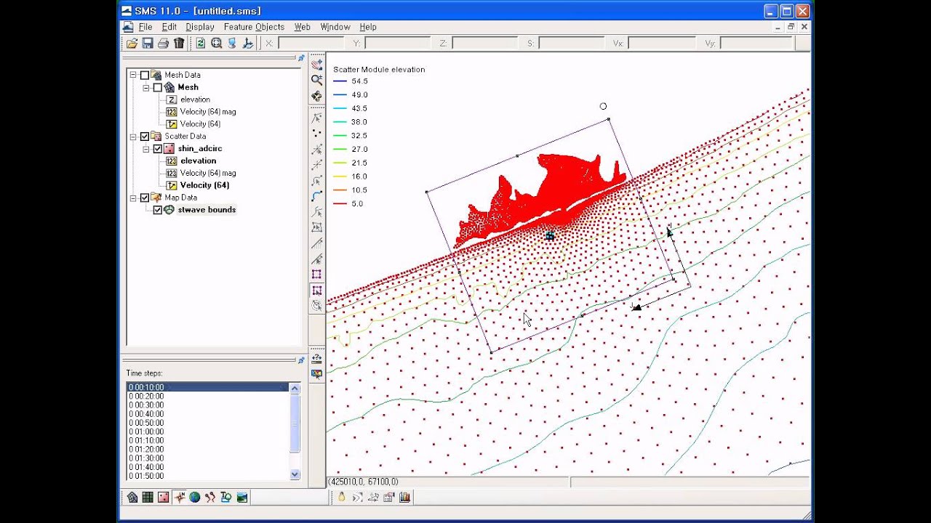Select the Create 2D Grid Frame tool
Image resolution: width=931 pixels, height=523 pixels.
point(317,275)
